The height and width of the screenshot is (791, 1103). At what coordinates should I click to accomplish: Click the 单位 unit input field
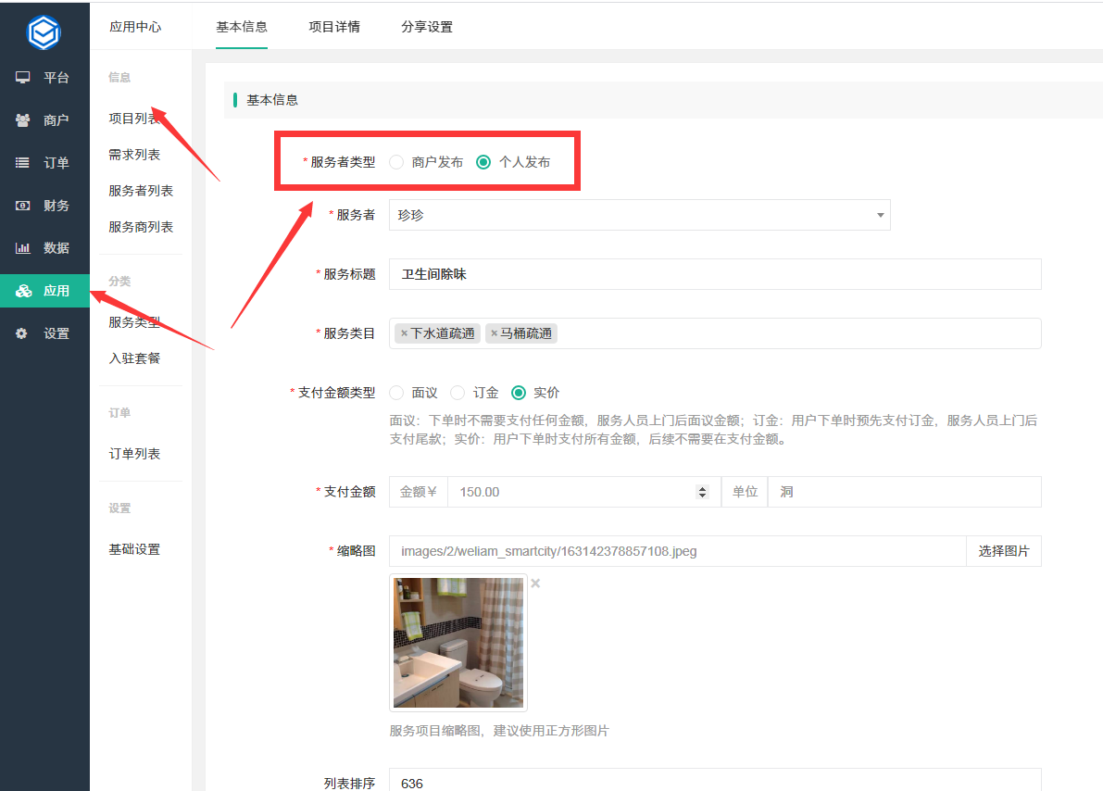point(905,492)
